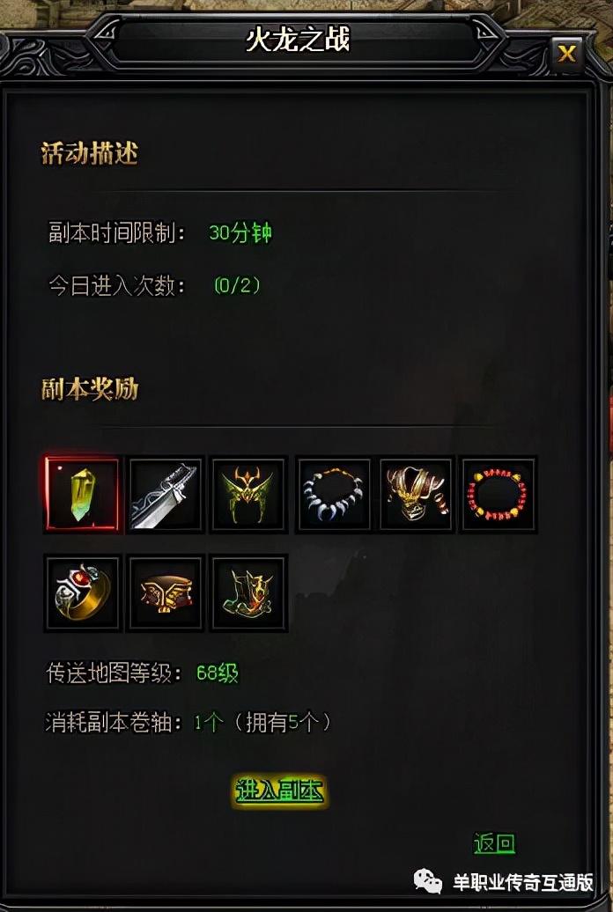Screen dimensions: 613x912
Task: Click the 68级 map level text
Action: point(218,673)
